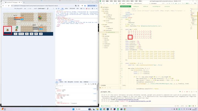198x111 pixels.
Task: Click the battle.vue:162 link in console
Action: pyautogui.click(x=133, y=99)
